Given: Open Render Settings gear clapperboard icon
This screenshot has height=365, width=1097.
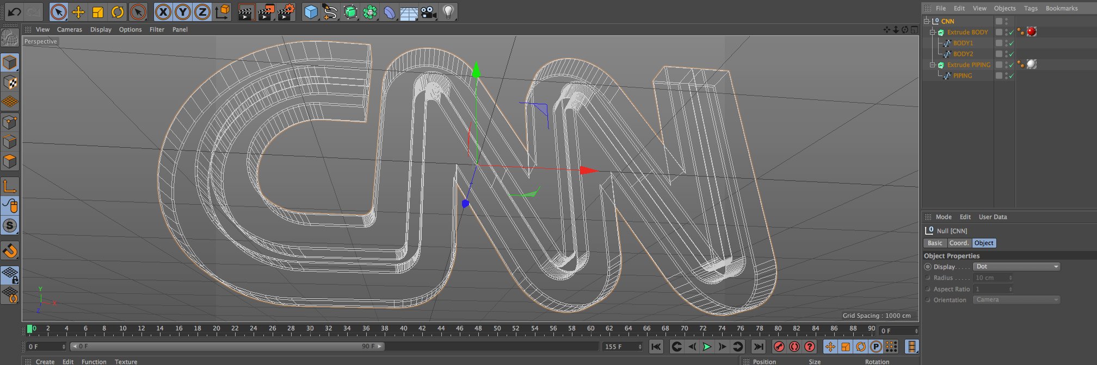Looking at the screenshot, I should click(x=286, y=12).
